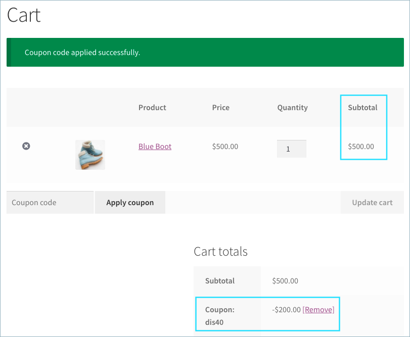The width and height of the screenshot is (410, 337).
Task: Open the Blue Boot product thumbnail
Action: (x=90, y=155)
